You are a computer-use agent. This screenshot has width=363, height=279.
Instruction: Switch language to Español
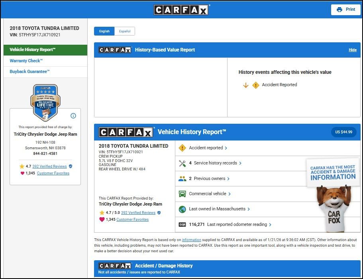pos(124,31)
